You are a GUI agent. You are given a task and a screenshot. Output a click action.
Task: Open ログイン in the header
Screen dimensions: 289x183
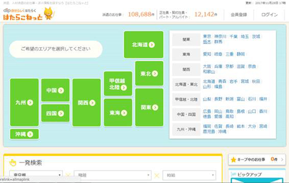(269, 15)
